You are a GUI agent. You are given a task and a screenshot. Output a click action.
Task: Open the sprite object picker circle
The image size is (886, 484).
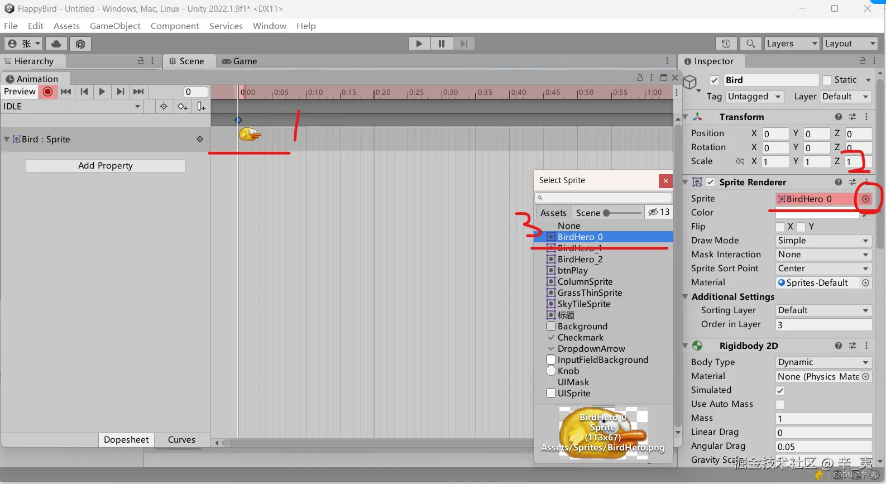(865, 199)
